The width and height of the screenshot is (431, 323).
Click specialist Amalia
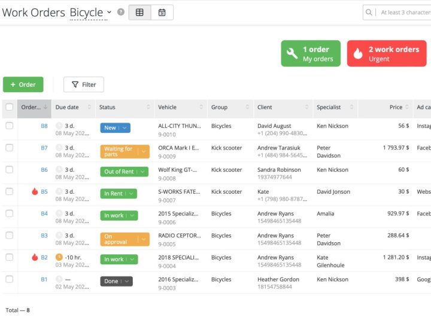click(x=326, y=214)
